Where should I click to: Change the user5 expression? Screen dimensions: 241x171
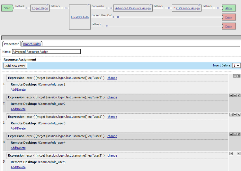112,155
